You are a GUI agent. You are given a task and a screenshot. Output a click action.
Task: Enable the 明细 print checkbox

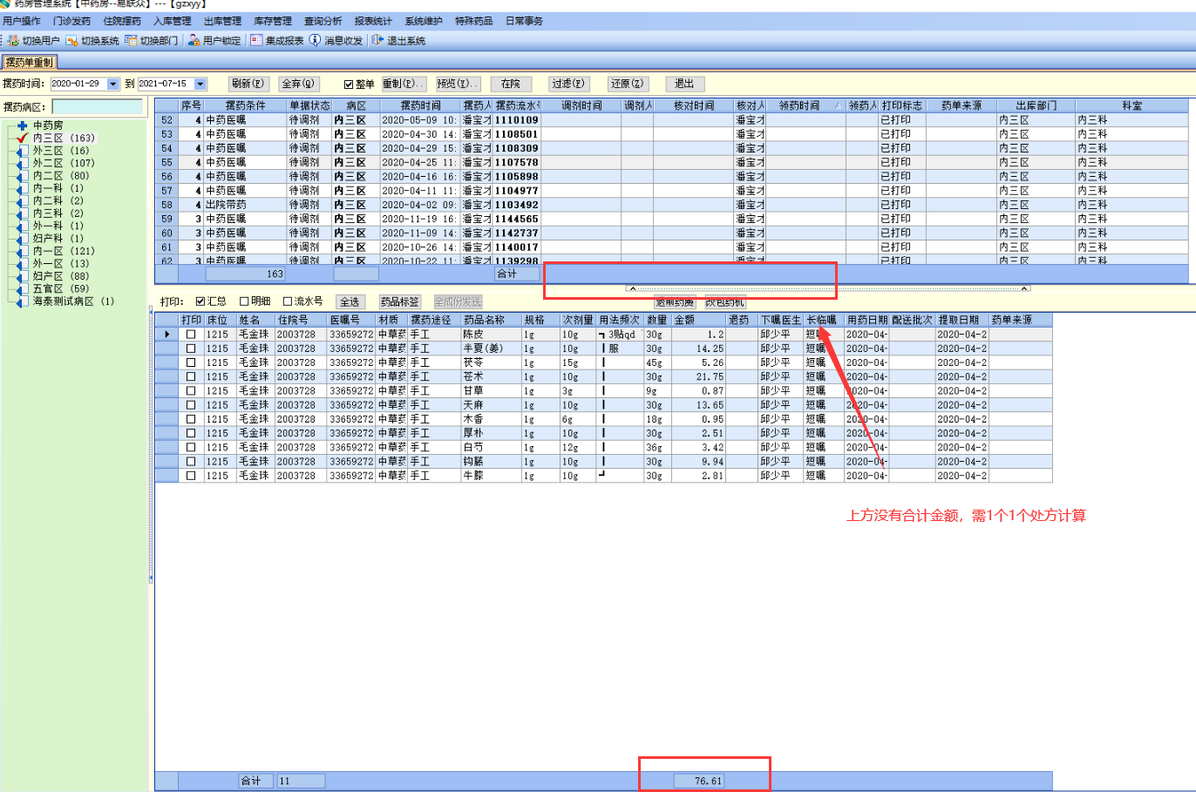pyautogui.click(x=244, y=301)
